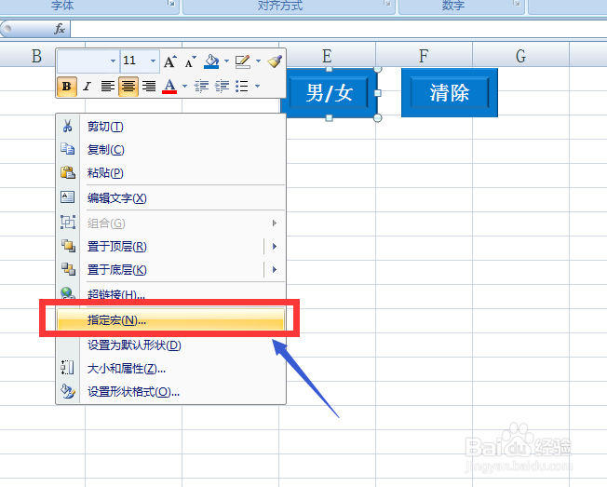Click the fx insert function button

click(60, 29)
